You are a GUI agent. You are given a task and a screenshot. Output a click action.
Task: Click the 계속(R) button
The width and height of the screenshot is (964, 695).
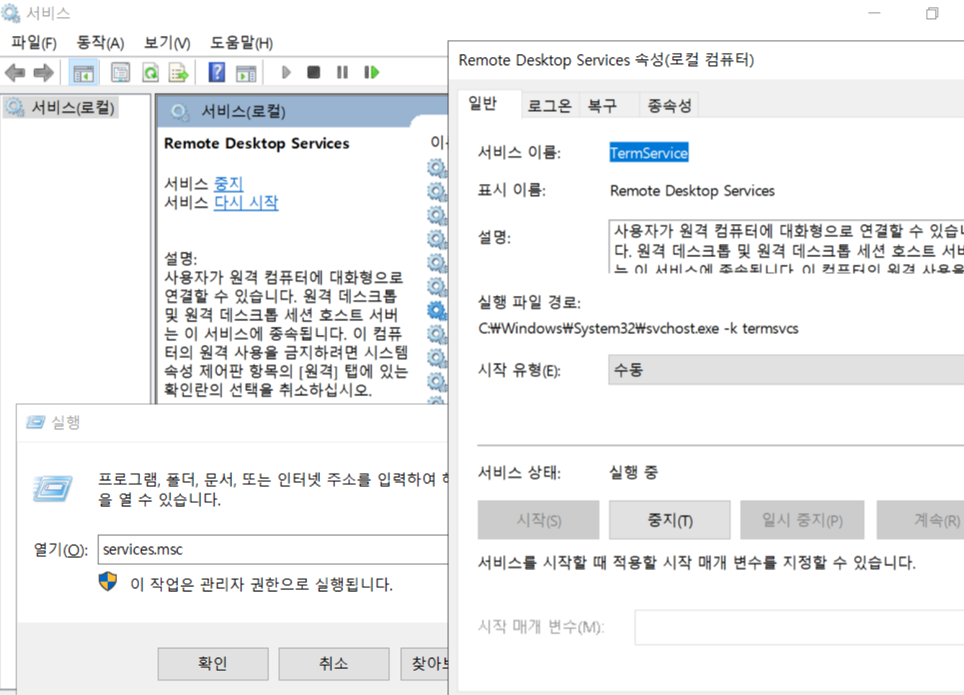tap(920, 520)
